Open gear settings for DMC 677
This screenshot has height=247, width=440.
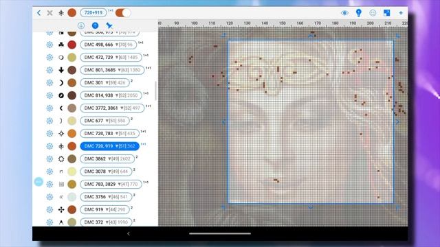pyautogui.click(x=49, y=121)
